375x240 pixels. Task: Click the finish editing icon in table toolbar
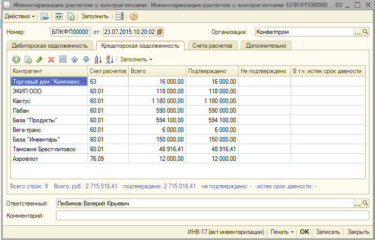pyautogui.click(x=63, y=59)
